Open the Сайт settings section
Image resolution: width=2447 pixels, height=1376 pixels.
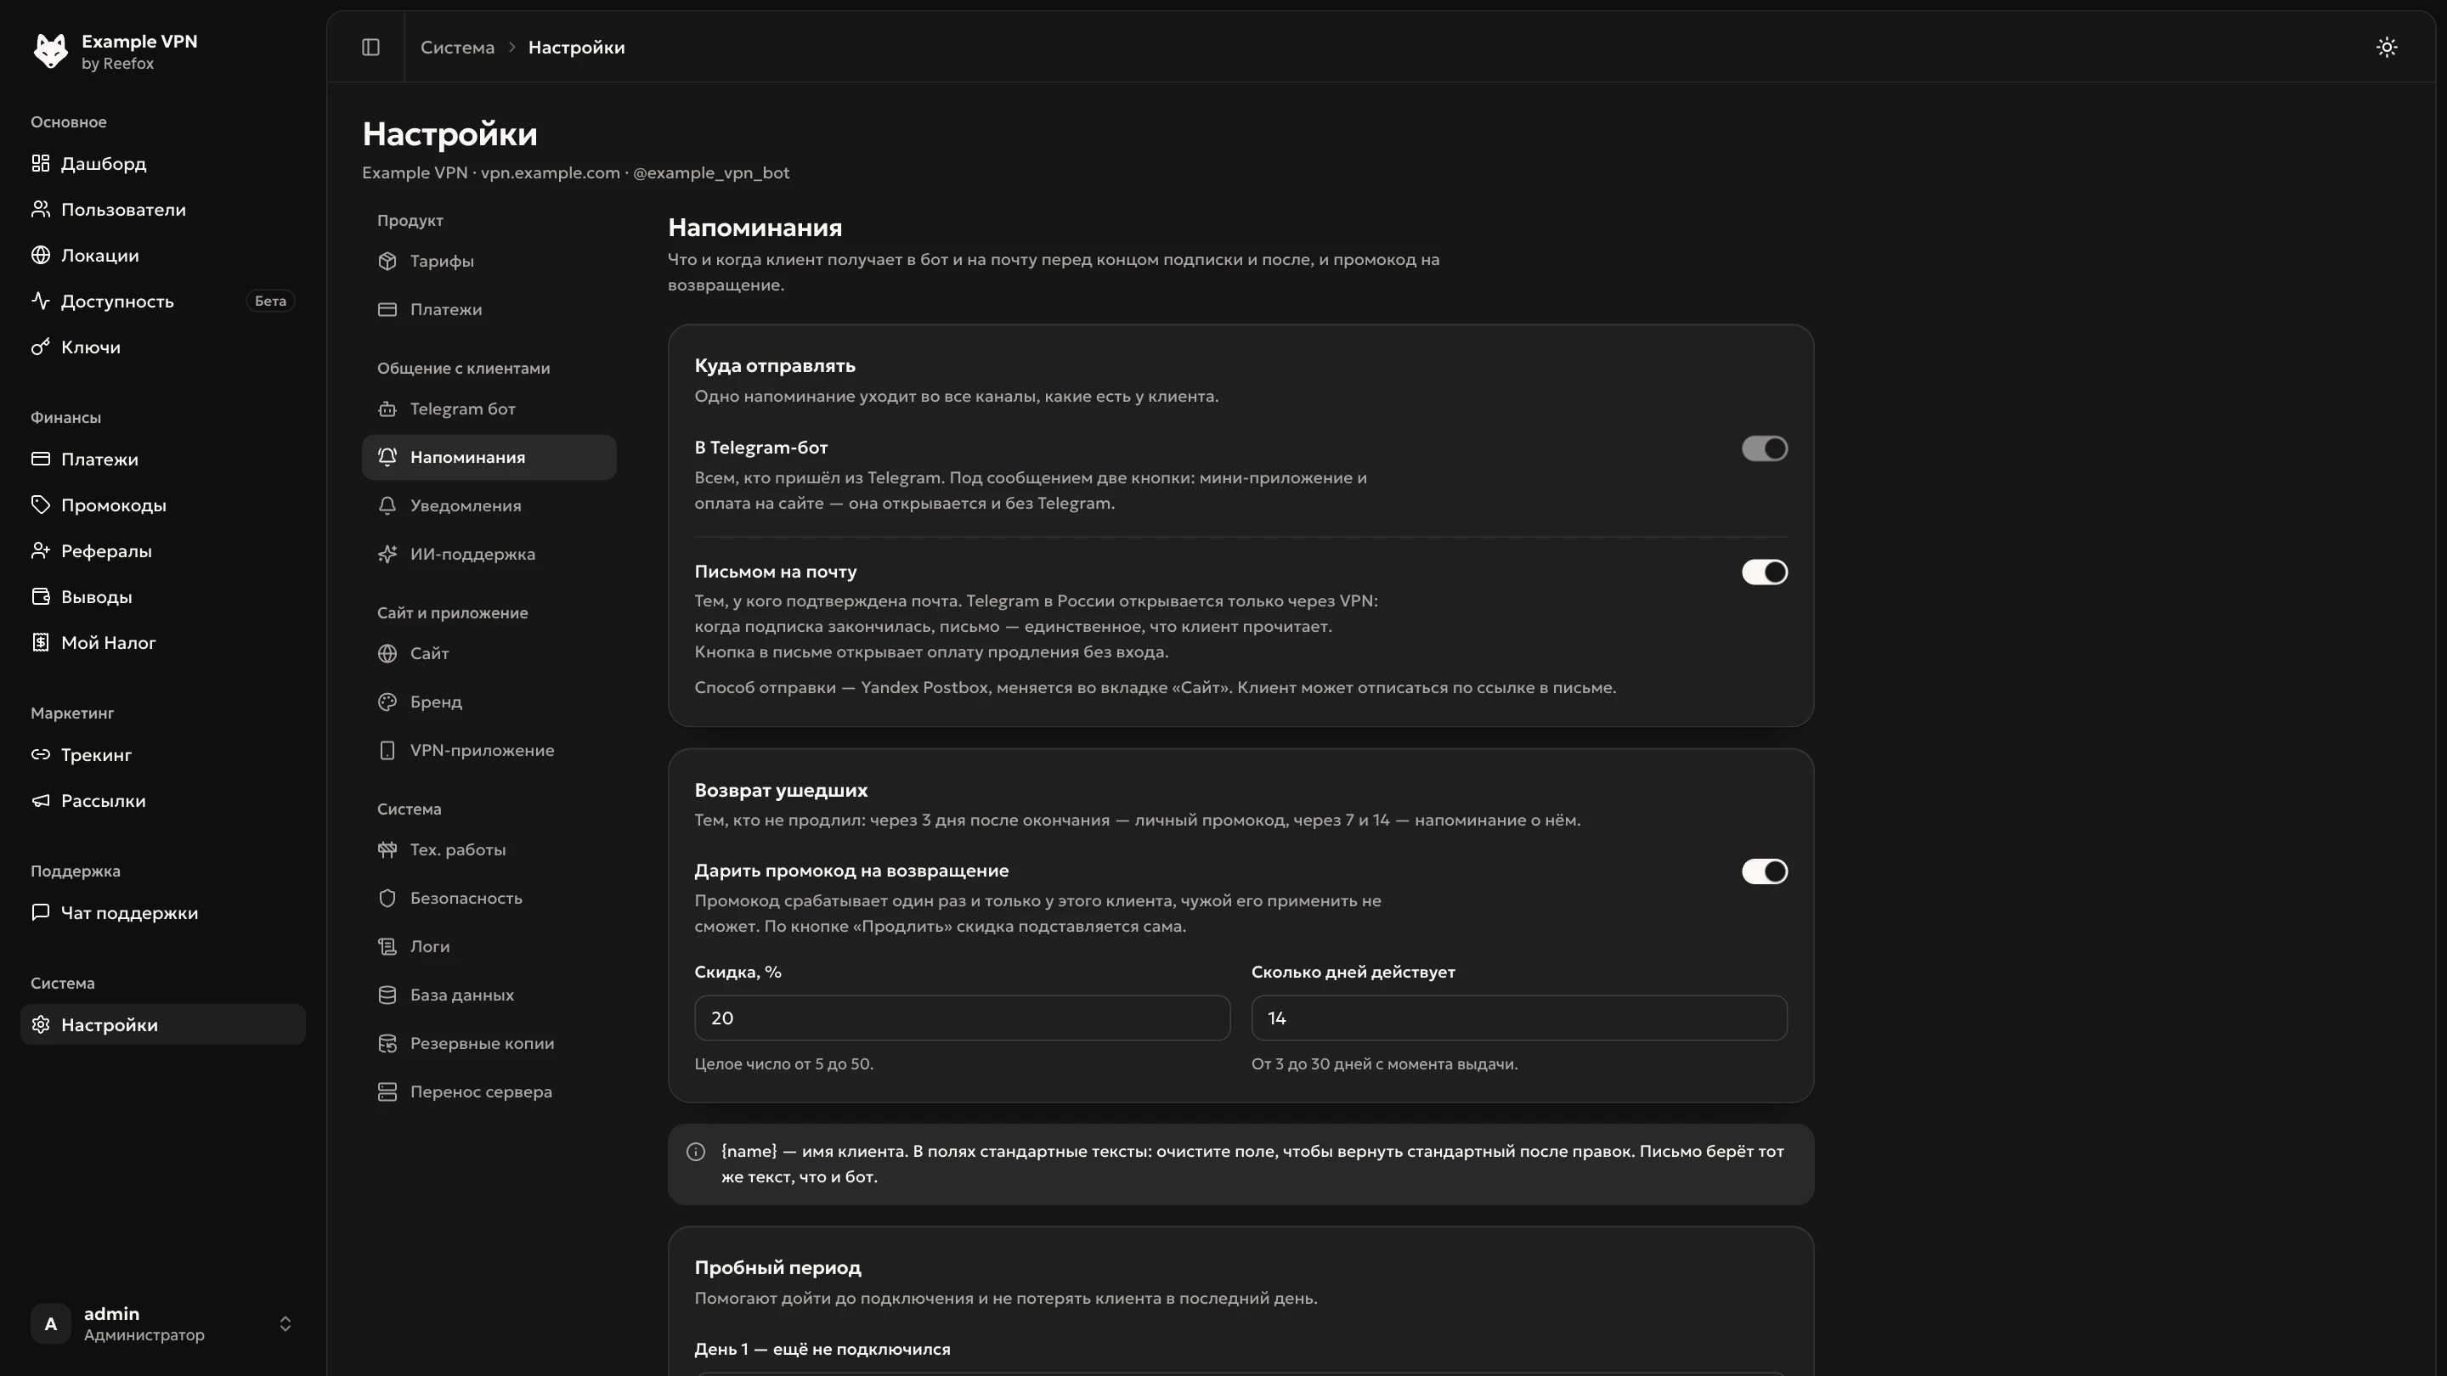pyautogui.click(x=489, y=653)
